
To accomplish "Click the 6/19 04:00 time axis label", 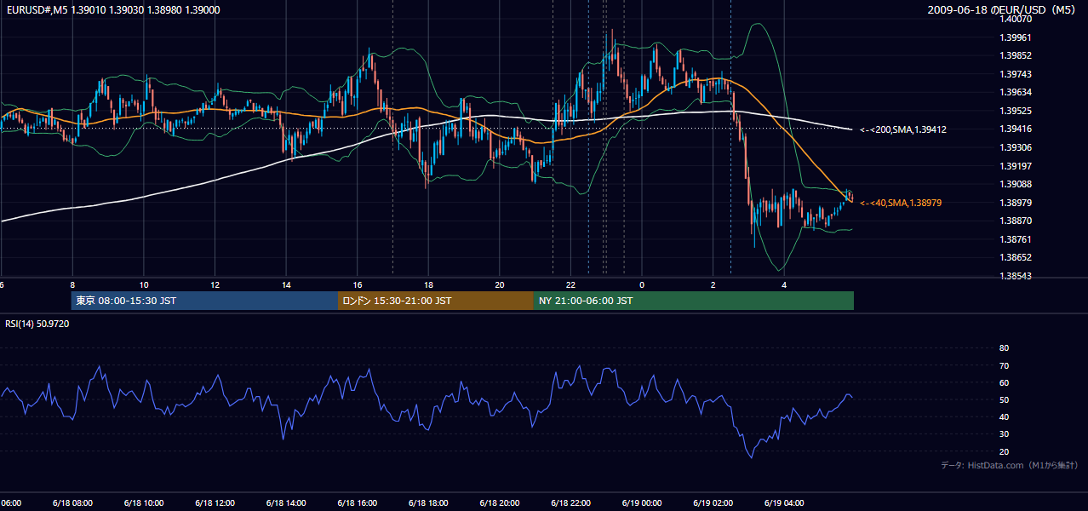I will [x=784, y=502].
